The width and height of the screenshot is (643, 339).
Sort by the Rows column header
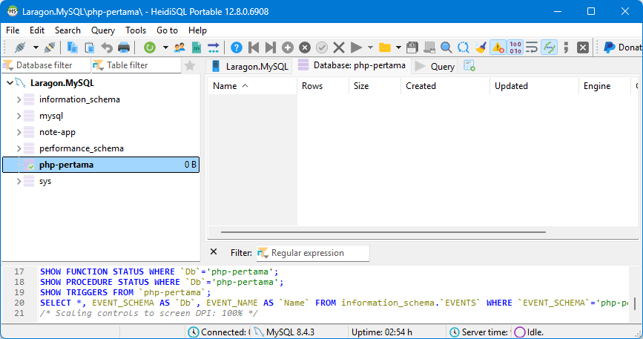pyautogui.click(x=323, y=86)
